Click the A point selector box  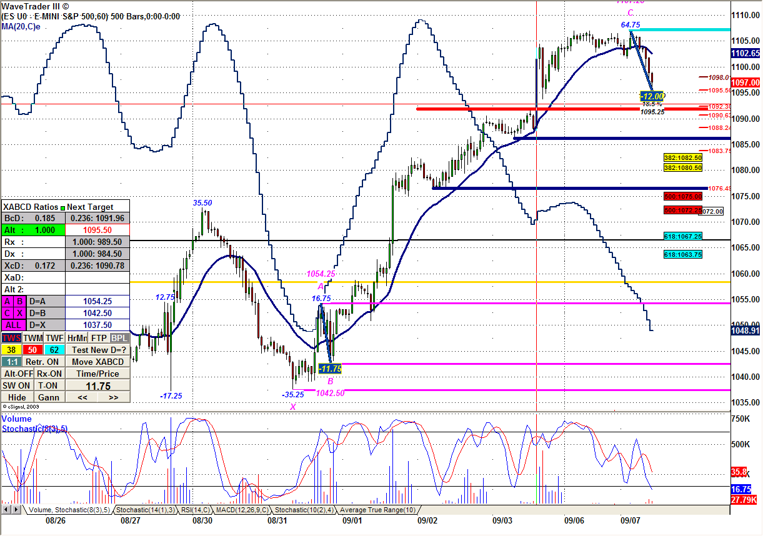coord(7,301)
